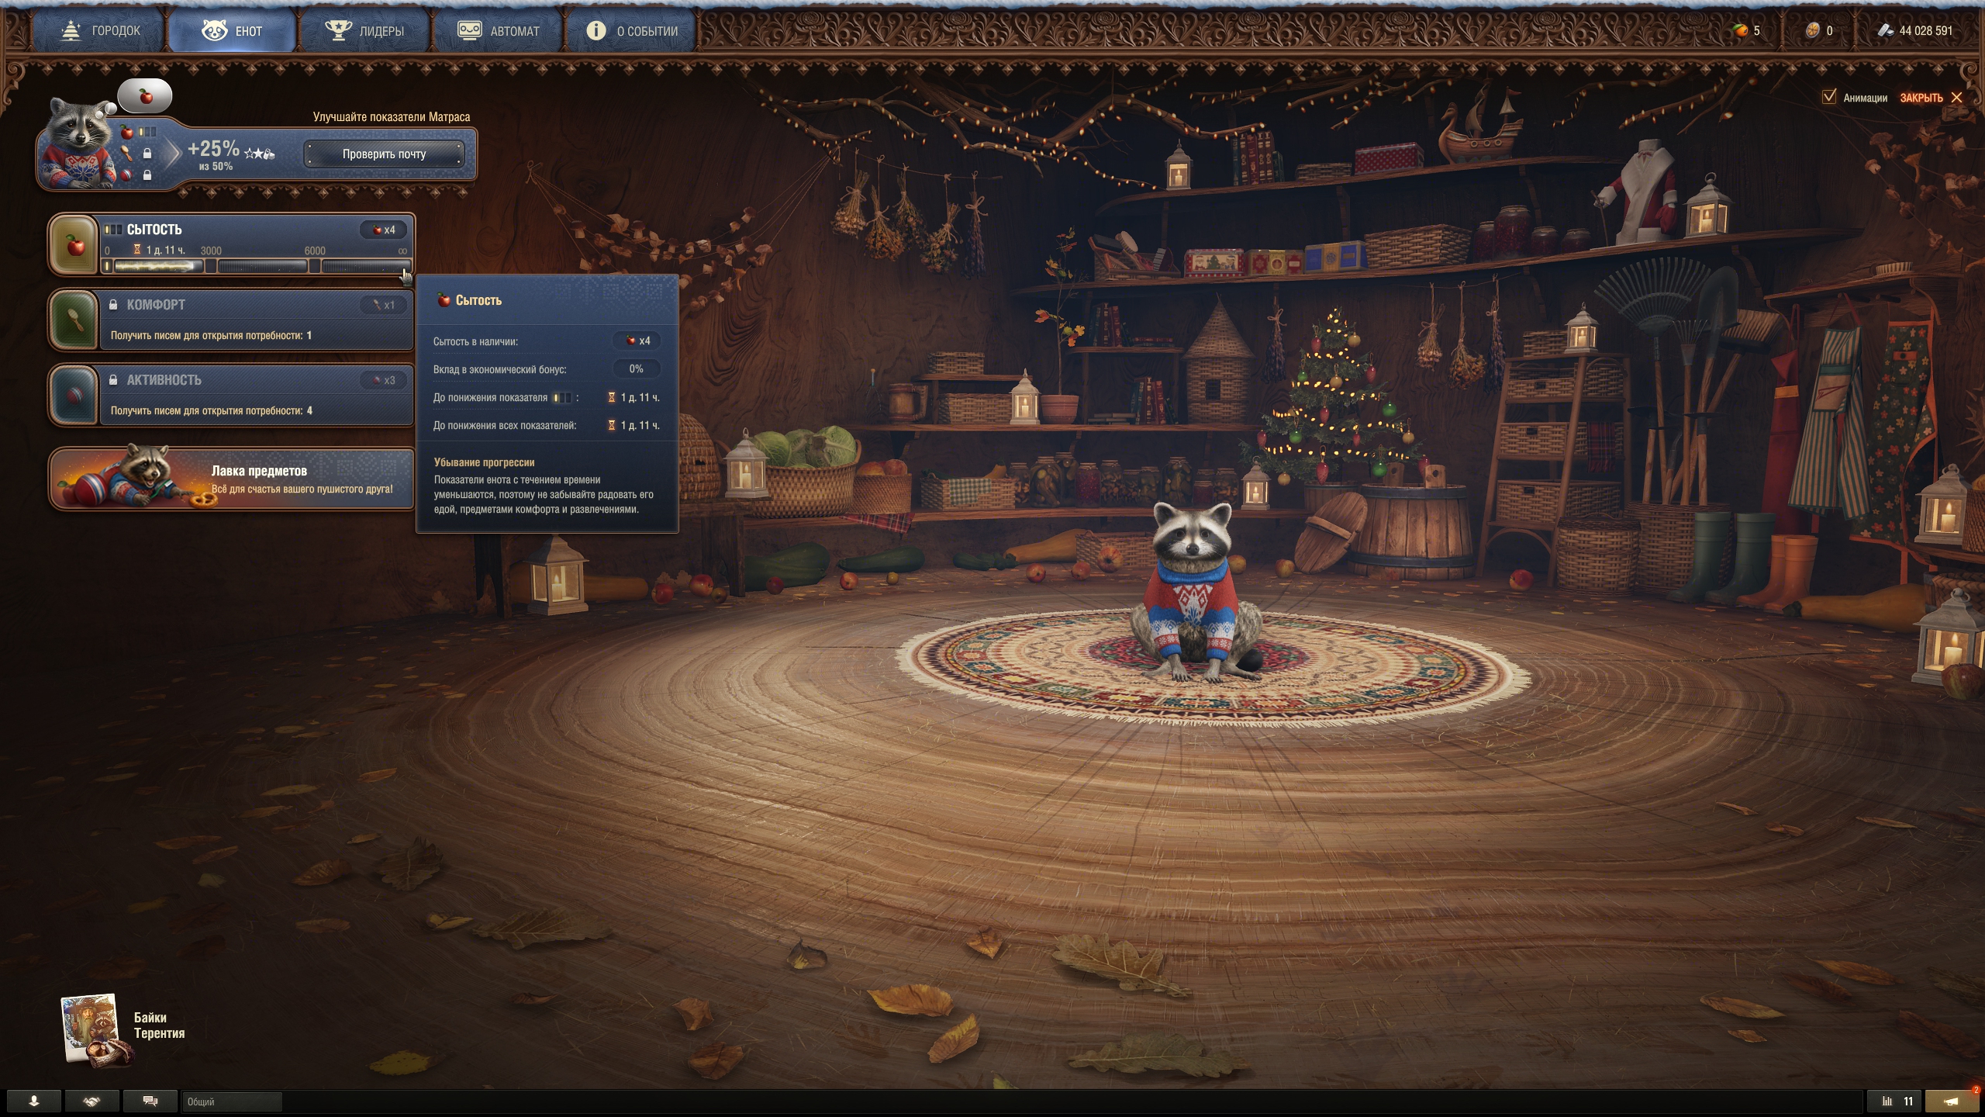Switch to the Городок tab
Screen dimensions: 1985x1117
point(101,31)
